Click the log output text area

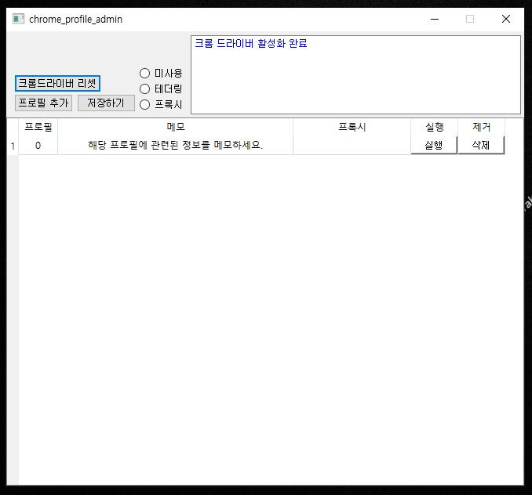tap(355, 75)
